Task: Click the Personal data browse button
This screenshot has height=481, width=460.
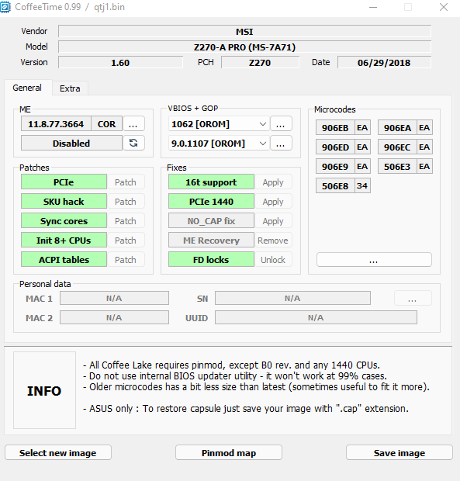Action: pyautogui.click(x=413, y=298)
